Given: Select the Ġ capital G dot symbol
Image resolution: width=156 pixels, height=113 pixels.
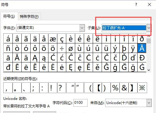Looking at the screenshot, I should (x=142, y=67).
